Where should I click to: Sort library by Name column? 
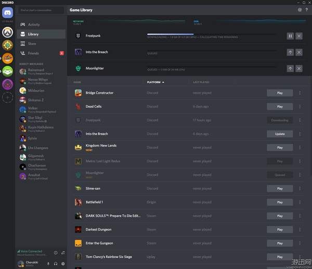click(x=77, y=82)
